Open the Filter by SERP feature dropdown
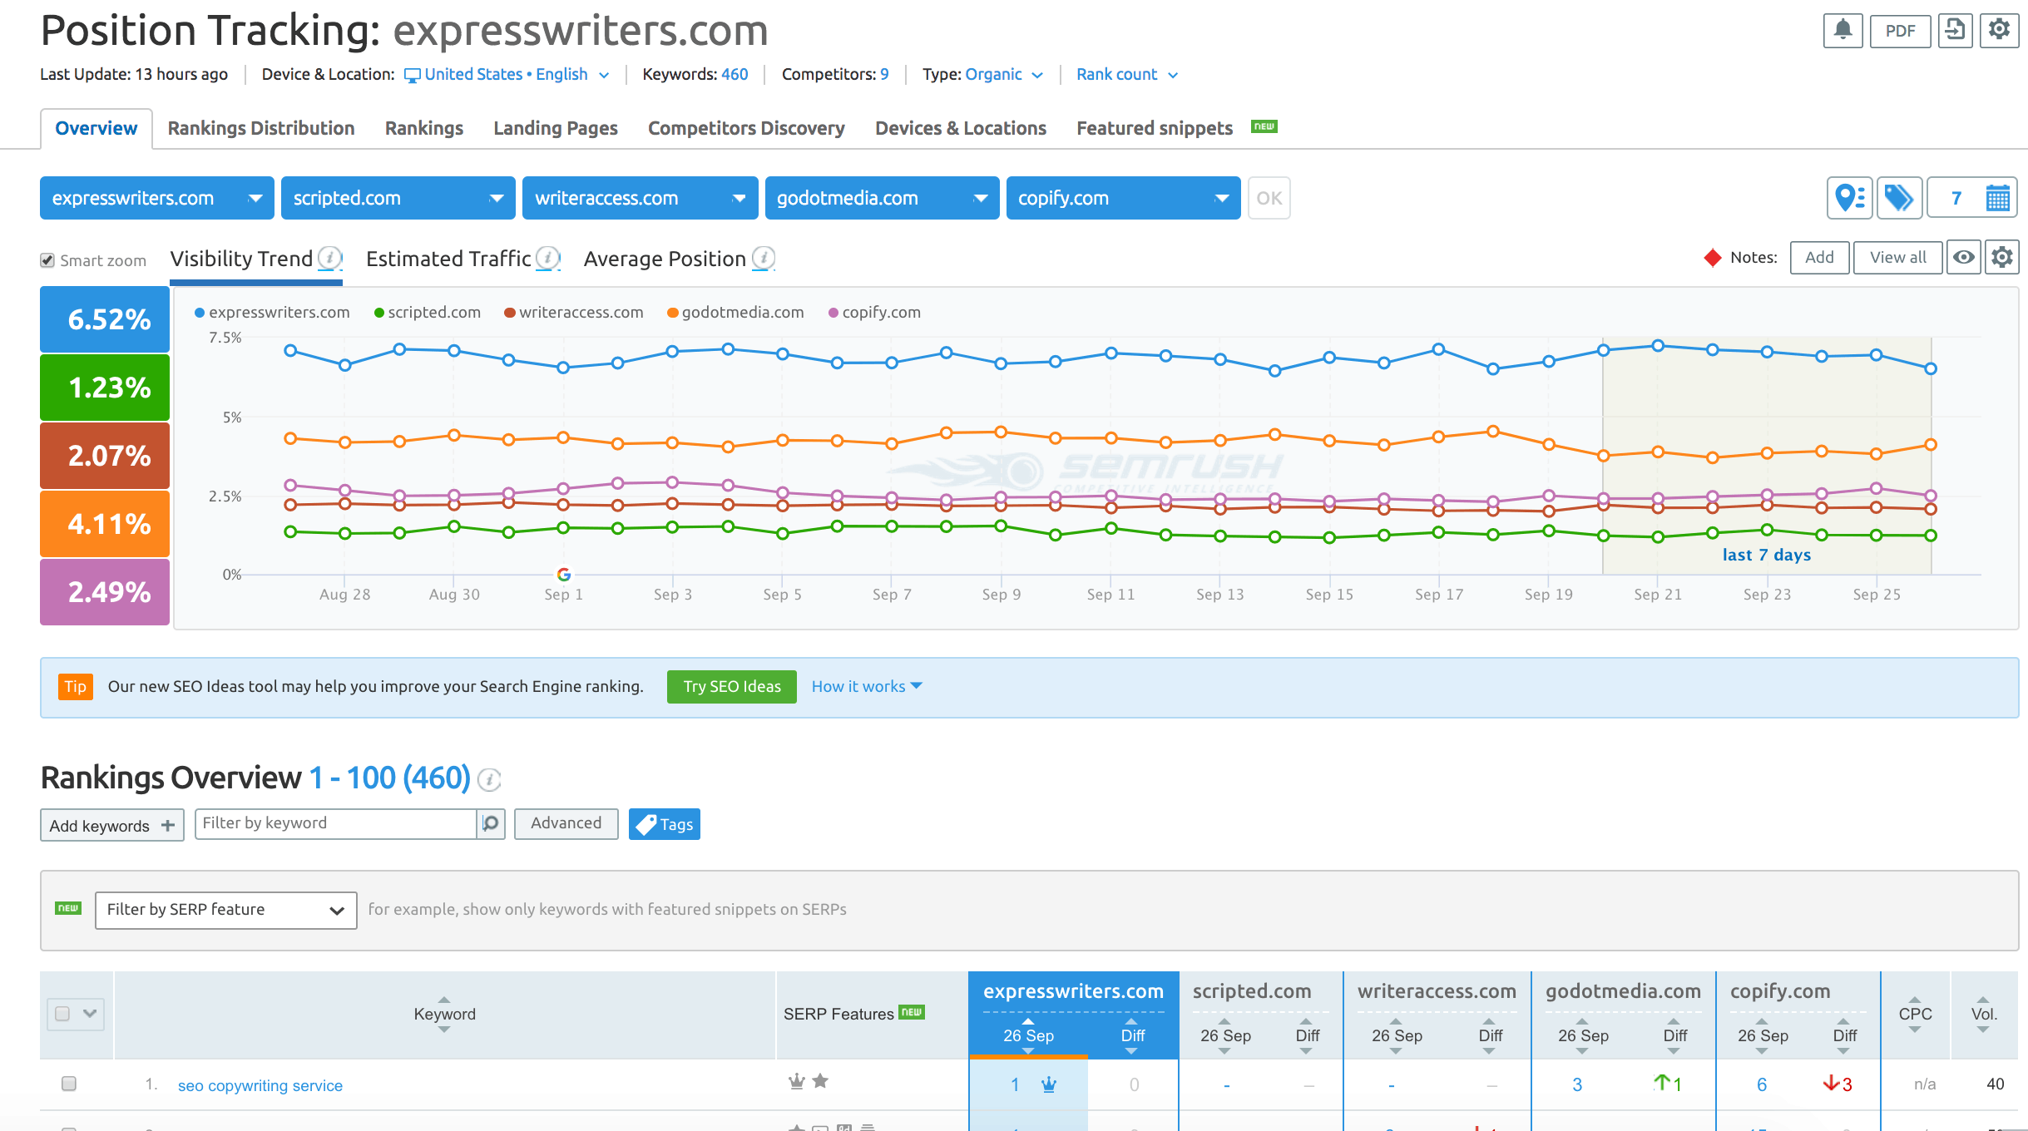The width and height of the screenshot is (2028, 1131). pyautogui.click(x=225, y=910)
